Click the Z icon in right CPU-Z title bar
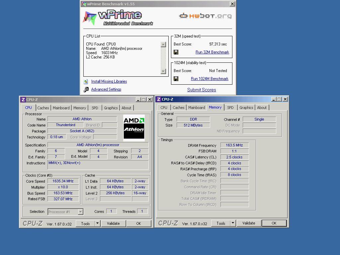The image size is (340, 255). pos(158,99)
